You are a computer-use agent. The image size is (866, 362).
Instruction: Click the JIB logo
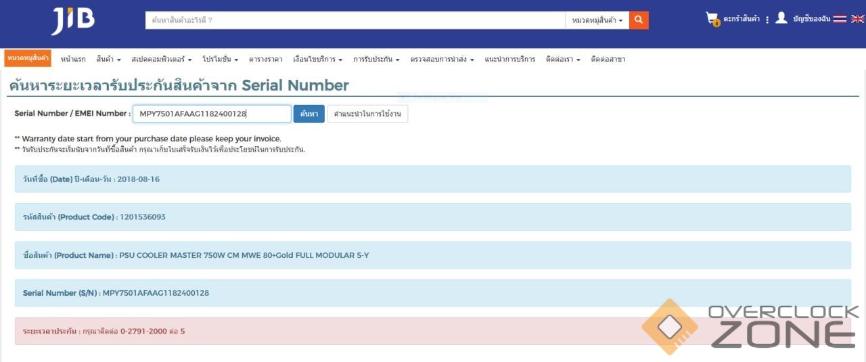point(72,21)
